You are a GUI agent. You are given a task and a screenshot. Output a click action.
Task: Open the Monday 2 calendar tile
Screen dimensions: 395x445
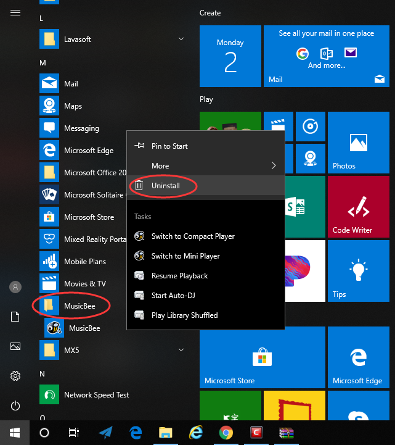230,56
